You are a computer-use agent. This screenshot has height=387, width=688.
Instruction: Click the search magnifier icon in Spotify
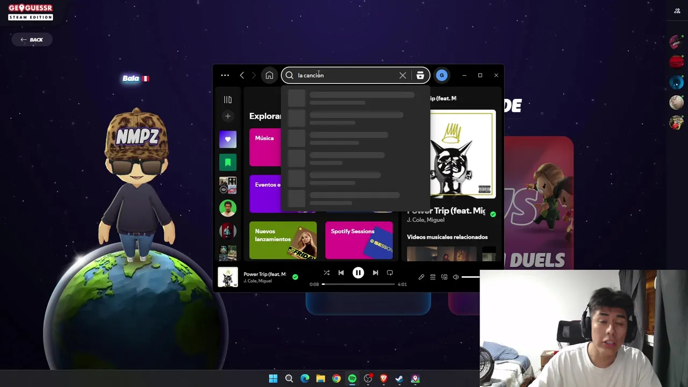coord(289,75)
